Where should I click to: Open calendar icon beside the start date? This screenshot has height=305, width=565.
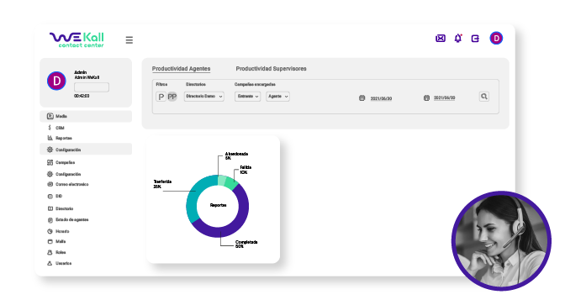362,98
